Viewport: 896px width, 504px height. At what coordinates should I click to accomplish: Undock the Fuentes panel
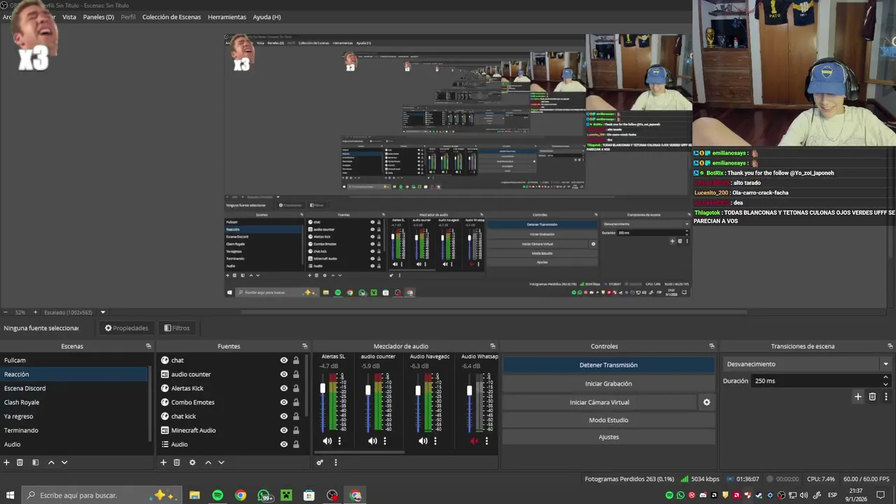pyautogui.click(x=304, y=346)
